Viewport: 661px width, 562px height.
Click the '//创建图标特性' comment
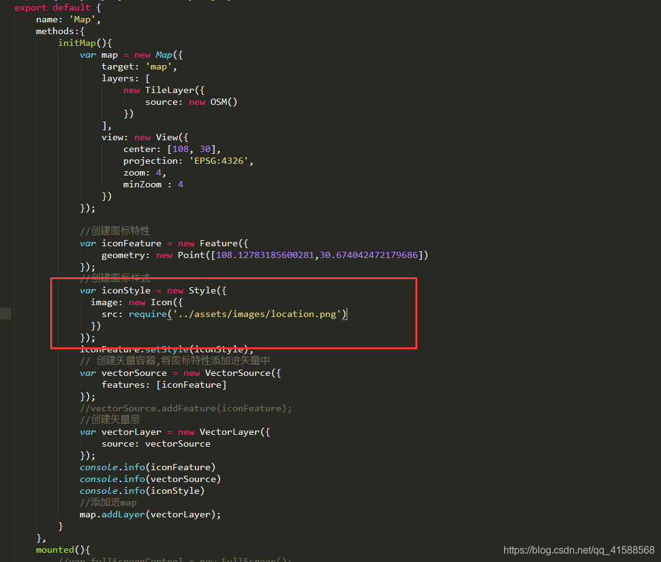(x=115, y=231)
